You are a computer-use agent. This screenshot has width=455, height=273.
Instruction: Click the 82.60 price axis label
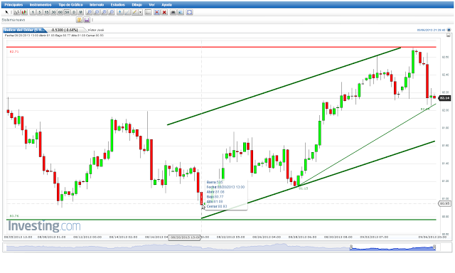coord(445,57)
